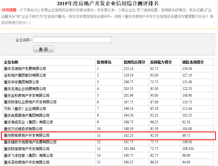Click the 查询 search button
The width and height of the screenshot is (218, 166).
click(43, 49)
